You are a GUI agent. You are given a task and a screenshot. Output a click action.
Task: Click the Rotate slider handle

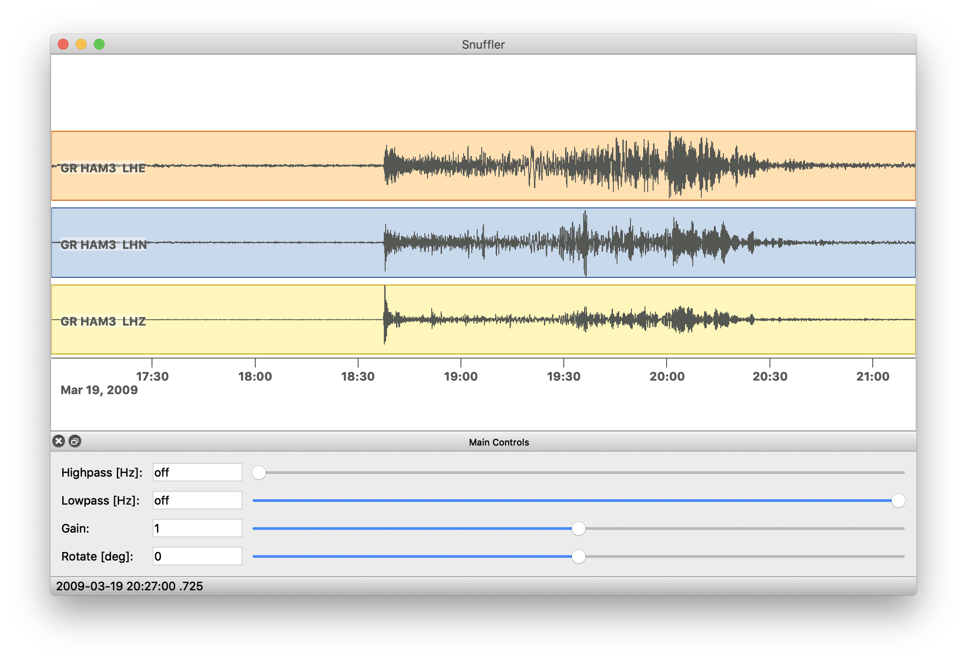point(579,556)
